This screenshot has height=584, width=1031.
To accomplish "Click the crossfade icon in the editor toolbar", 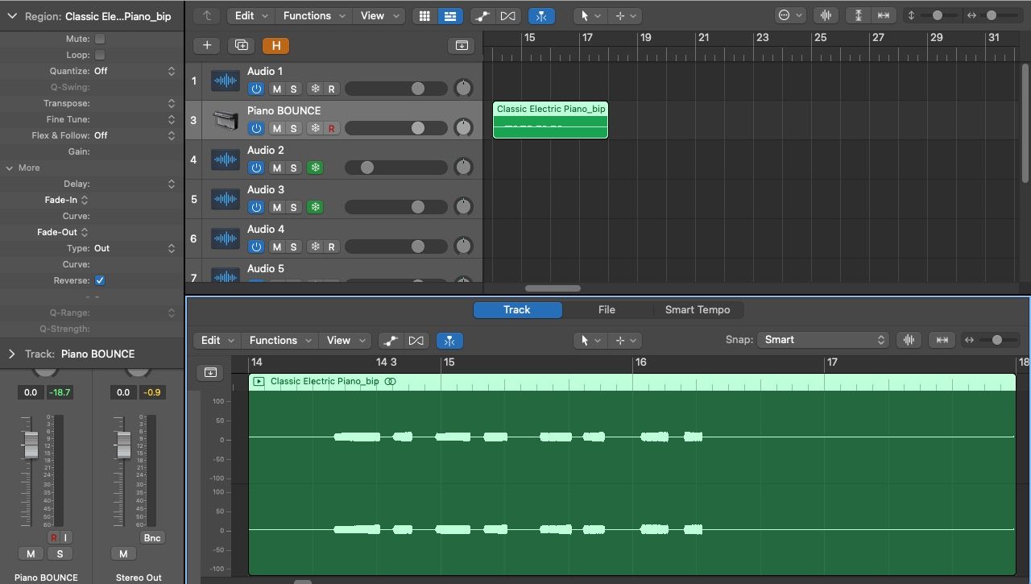I will click(416, 340).
